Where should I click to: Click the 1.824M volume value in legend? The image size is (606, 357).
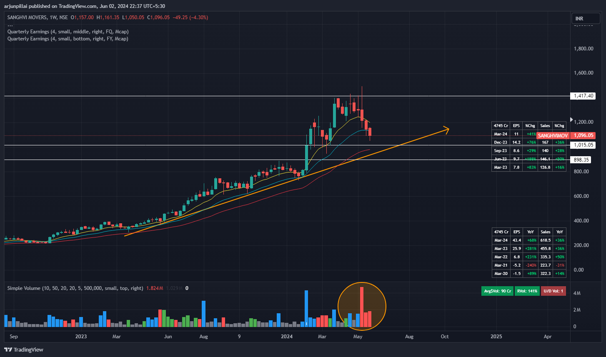155,288
